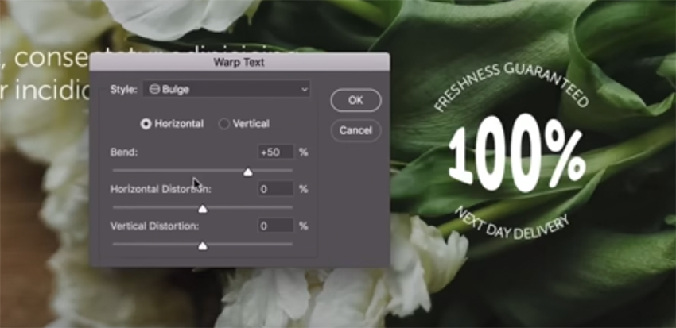Click the Vertical Distortion slider handle

(202, 246)
